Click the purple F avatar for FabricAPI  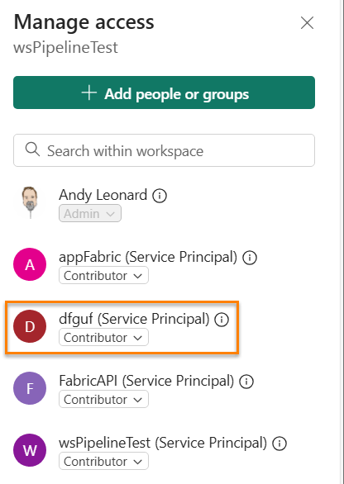(30, 388)
